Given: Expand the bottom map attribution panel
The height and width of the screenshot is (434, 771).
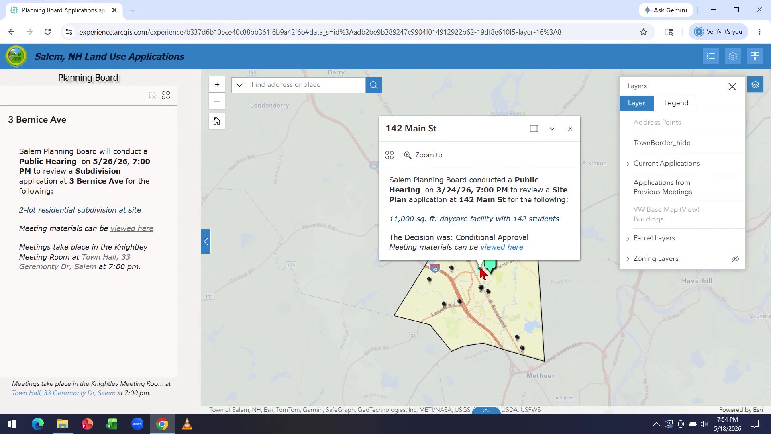Looking at the screenshot, I should [x=486, y=411].
